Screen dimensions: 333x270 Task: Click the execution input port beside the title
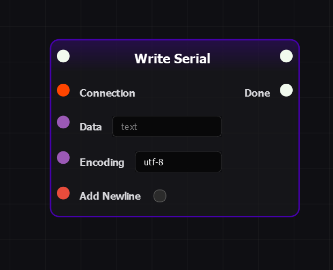[63, 56]
